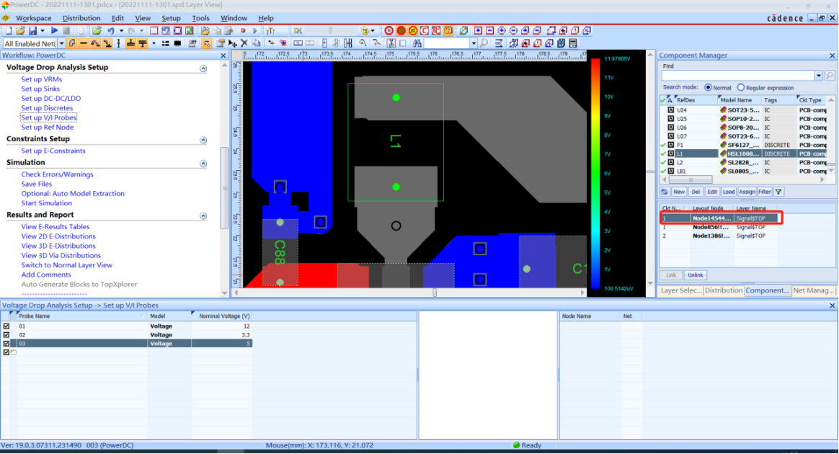
Task: Click the binoculars find icon
Action: click(417, 43)
